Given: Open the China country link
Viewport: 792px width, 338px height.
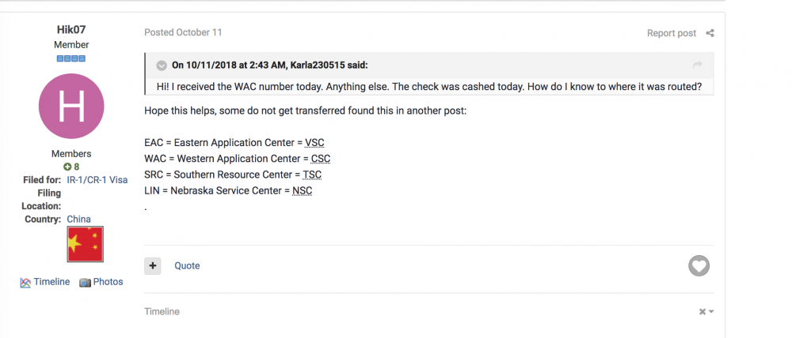Looking at the screenshot, I should point(78,219).
